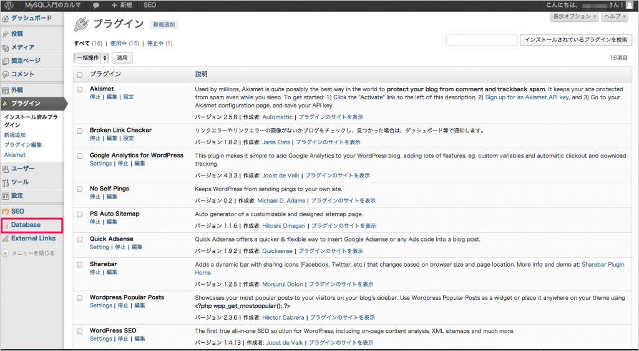Open the WordPress logo menu in admin bar

coord(9,5)
